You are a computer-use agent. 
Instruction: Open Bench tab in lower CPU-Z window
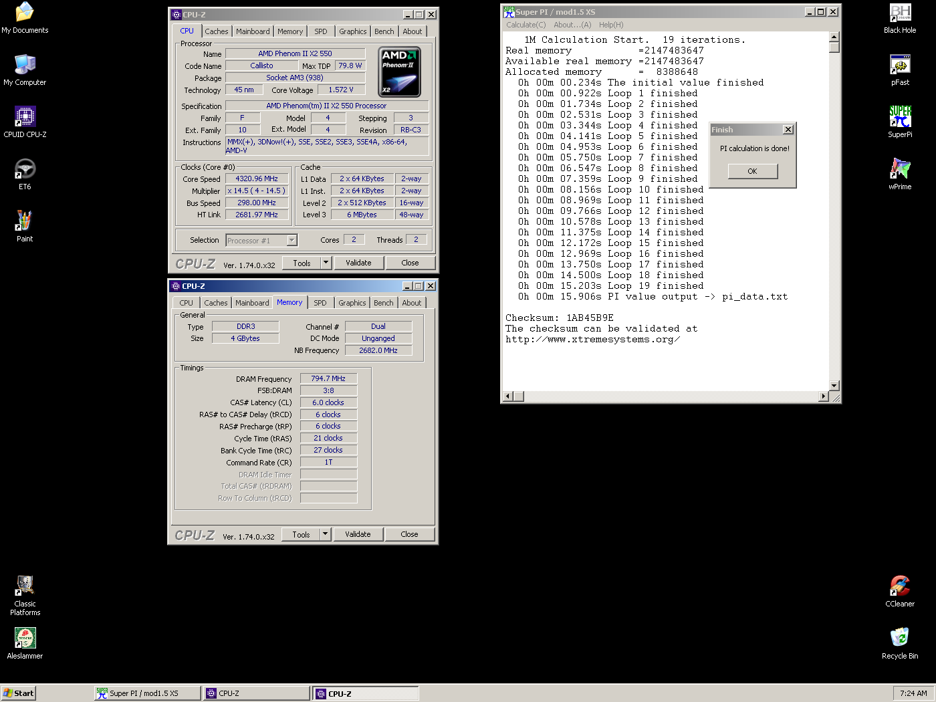(384, 303)
